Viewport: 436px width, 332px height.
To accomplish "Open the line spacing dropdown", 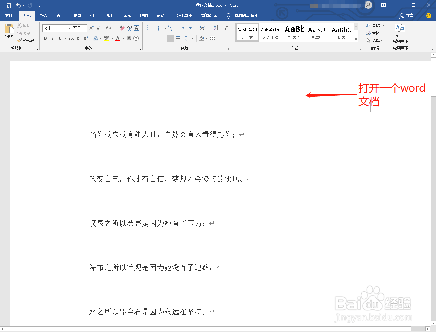I will [189, 38].
